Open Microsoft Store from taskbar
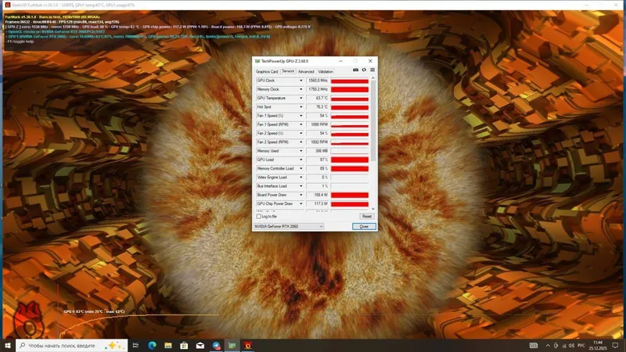This screenshot has width=626, height=352. (x=184, y=345)
